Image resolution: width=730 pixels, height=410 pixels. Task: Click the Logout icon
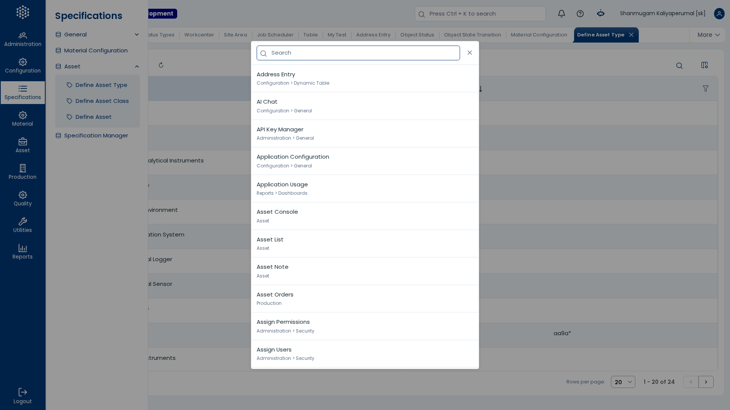click(23, 392)
